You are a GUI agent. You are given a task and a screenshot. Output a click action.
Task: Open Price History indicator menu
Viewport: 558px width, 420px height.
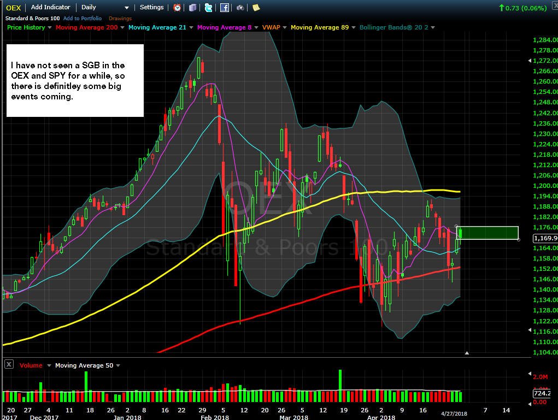(26, 27)
